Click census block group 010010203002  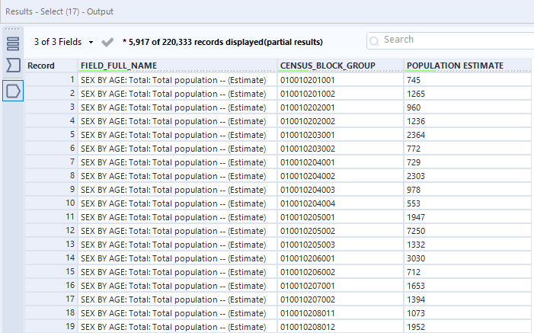pos(308,149)
